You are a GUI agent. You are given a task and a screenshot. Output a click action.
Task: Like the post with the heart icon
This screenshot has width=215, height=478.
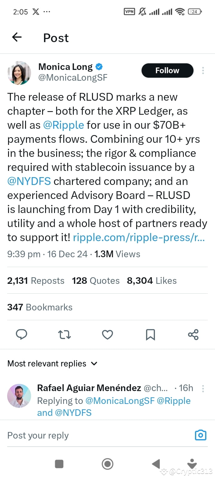107,335
